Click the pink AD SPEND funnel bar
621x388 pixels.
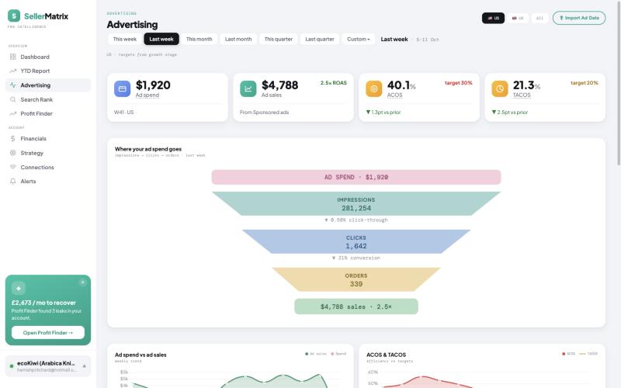click(356, 177)
